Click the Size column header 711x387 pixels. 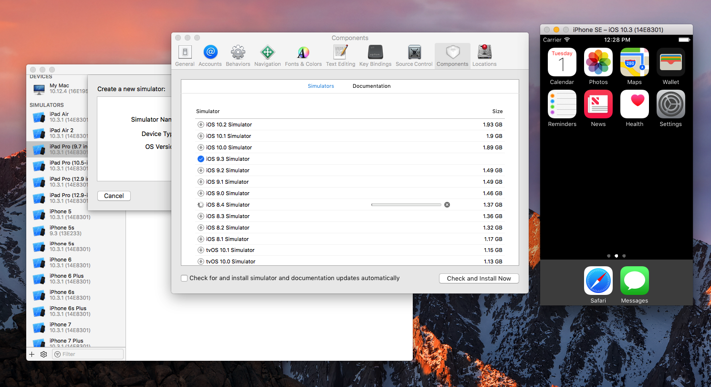tap(497, 111)
